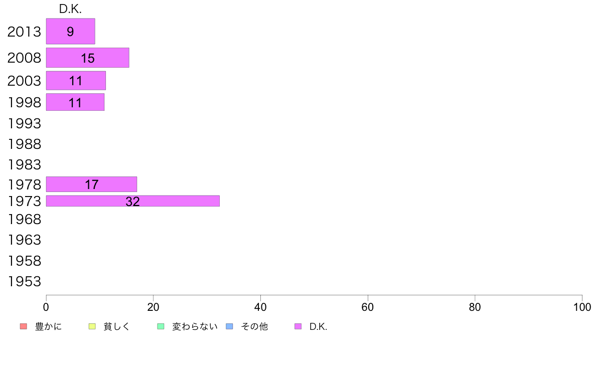This screenshot has height=369, width=596.
Task: Click the 変わらない legend label text
Action: [x=195, y=326]
